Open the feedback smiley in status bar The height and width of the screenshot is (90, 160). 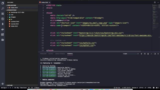(x=154, y=88)
